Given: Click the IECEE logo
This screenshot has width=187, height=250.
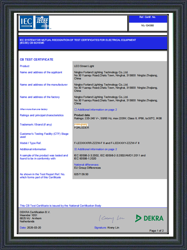Looking at the screenshot, I should 42,22.
